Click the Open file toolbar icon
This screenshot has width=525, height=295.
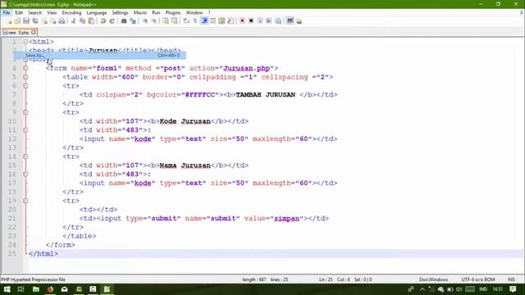(x=17, y=21)
